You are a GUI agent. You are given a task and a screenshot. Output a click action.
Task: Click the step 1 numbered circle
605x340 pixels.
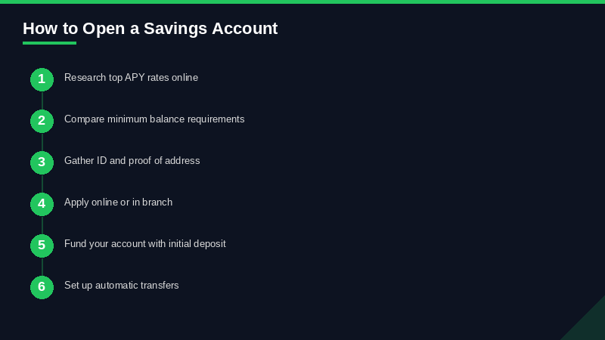[42, 79]
